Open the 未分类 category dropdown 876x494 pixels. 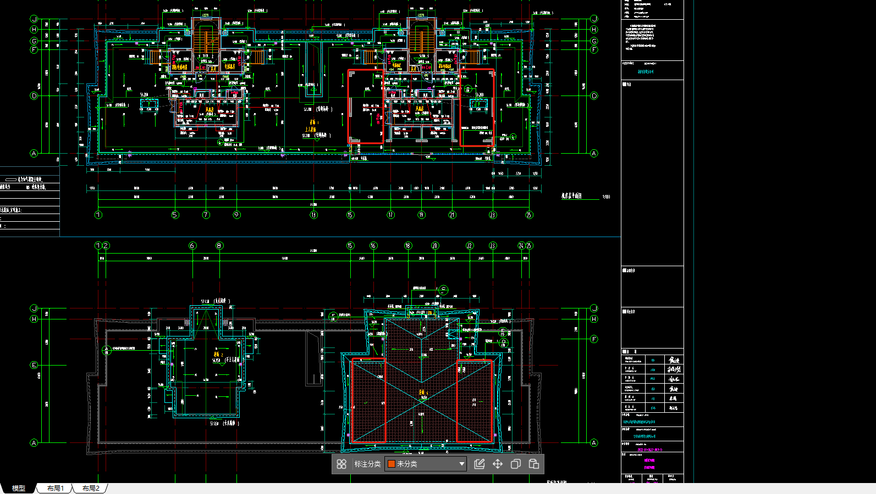pos(426,464)
